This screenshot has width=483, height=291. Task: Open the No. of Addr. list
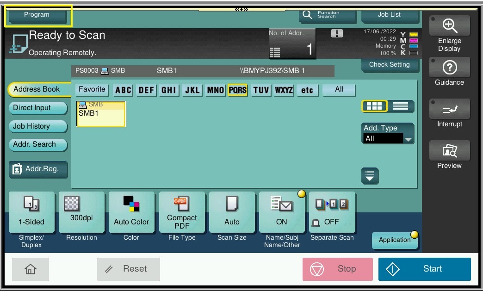coord(292,44)
